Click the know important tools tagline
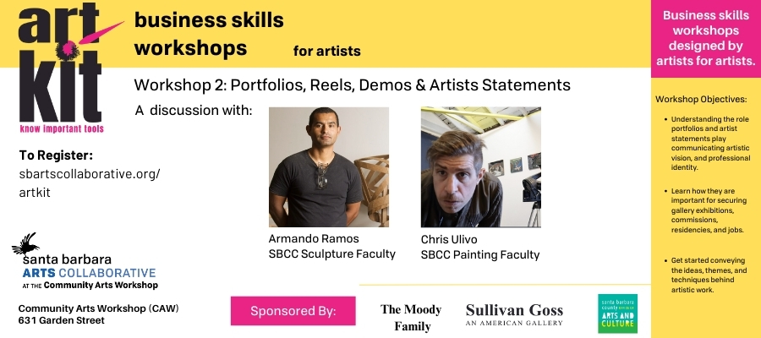 tap(61, 128)
